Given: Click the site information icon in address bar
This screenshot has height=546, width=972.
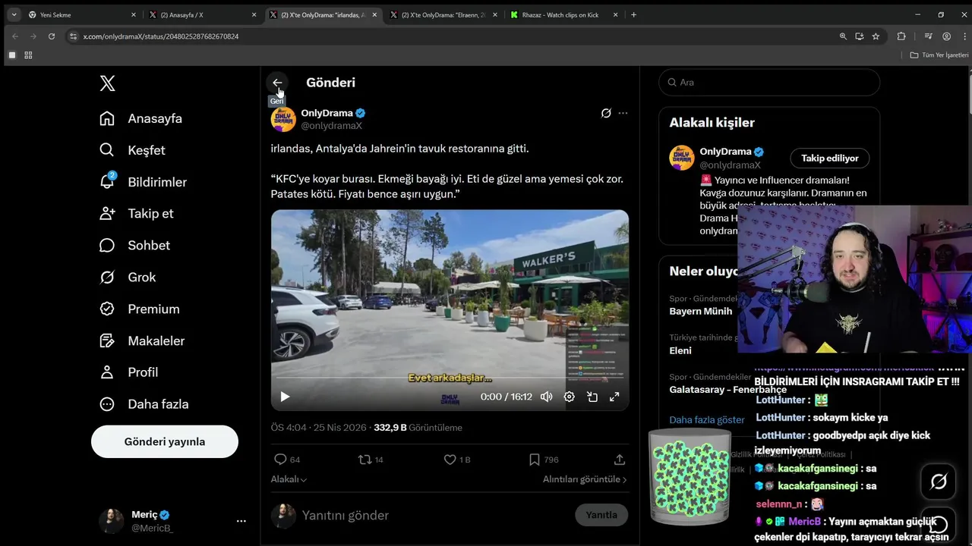Looking at the screenshot, I should (x=73, y=36).
